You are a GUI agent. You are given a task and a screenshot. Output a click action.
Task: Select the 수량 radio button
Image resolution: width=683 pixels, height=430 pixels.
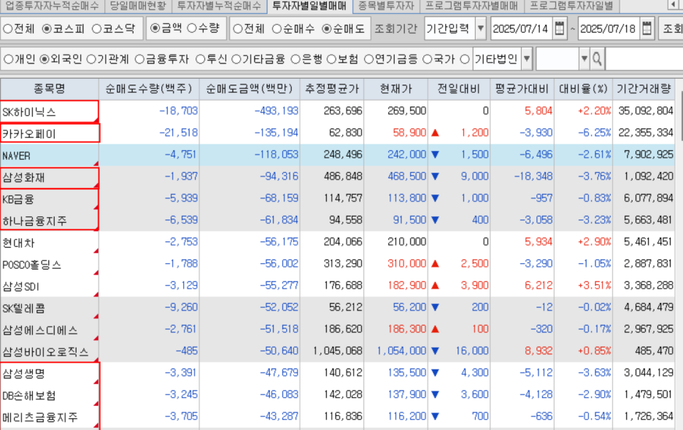pos(192,30)
